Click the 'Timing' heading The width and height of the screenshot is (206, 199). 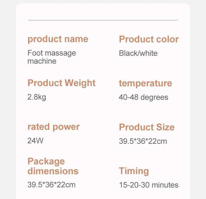(134, 171)
